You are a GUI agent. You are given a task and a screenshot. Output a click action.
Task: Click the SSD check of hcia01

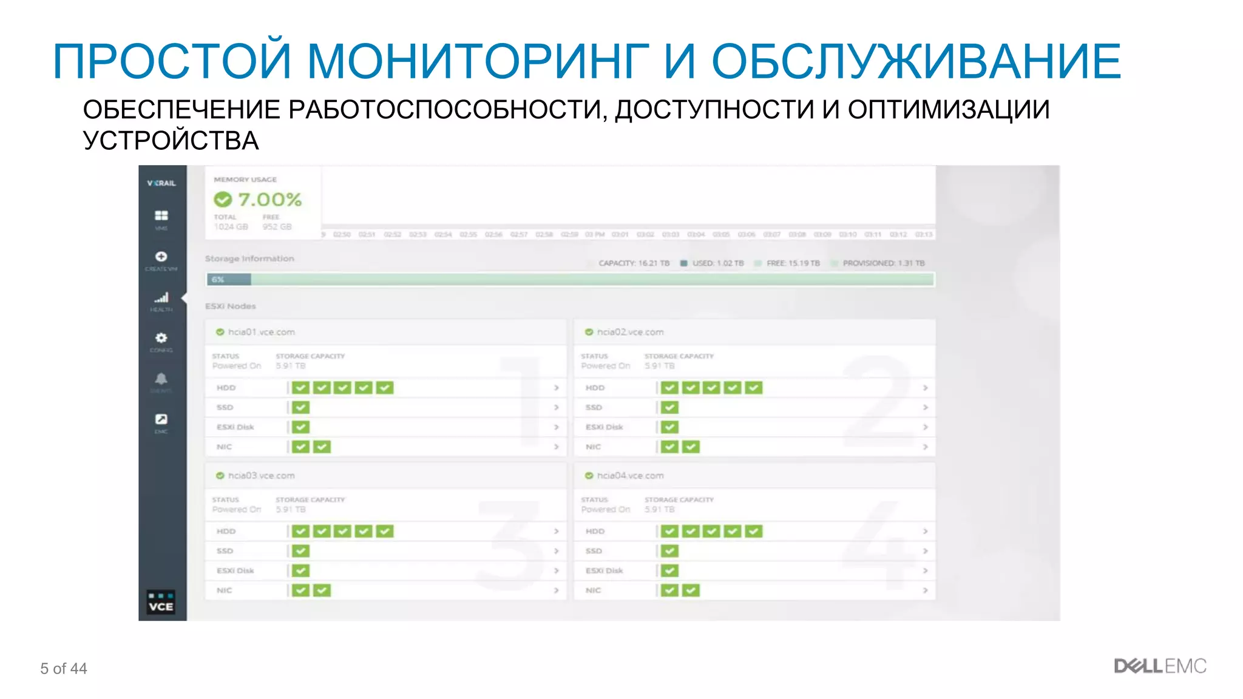click(300, 408)
